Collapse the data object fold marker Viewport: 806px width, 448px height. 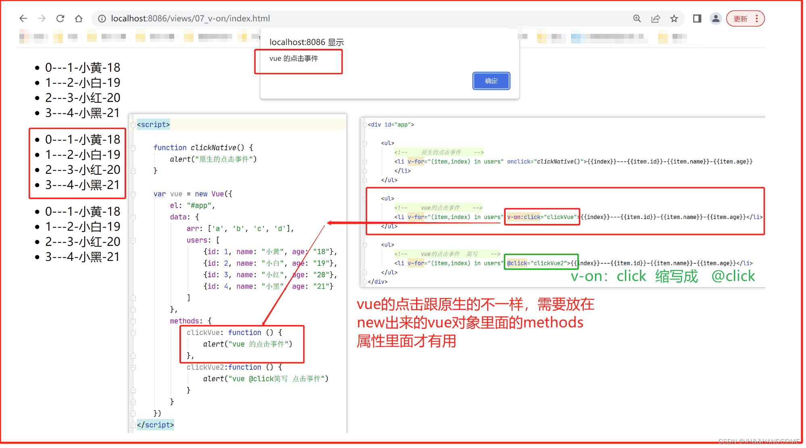(133, 217)
